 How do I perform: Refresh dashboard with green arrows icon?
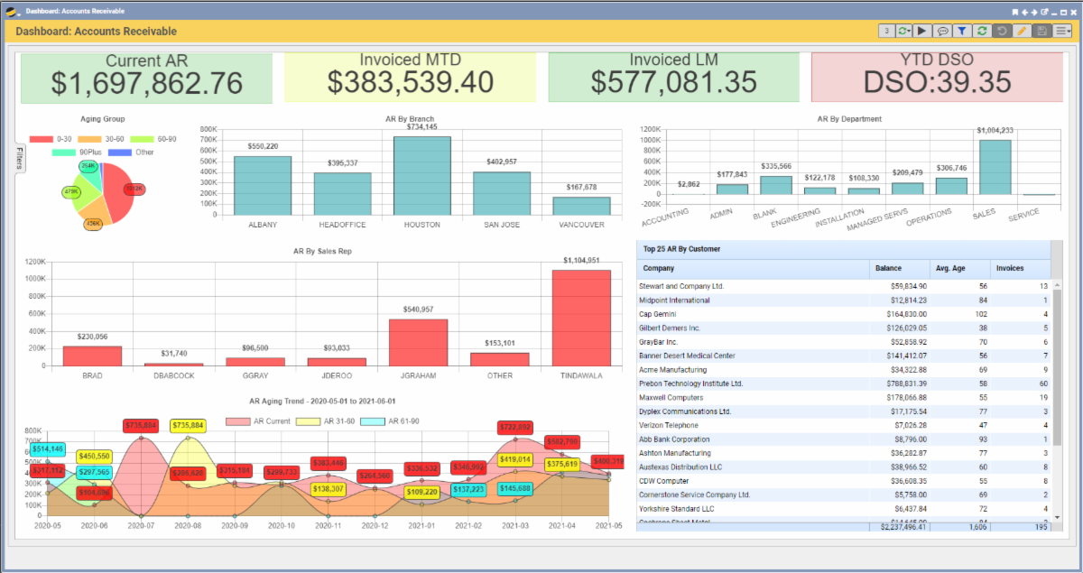(x=982, y=31)
